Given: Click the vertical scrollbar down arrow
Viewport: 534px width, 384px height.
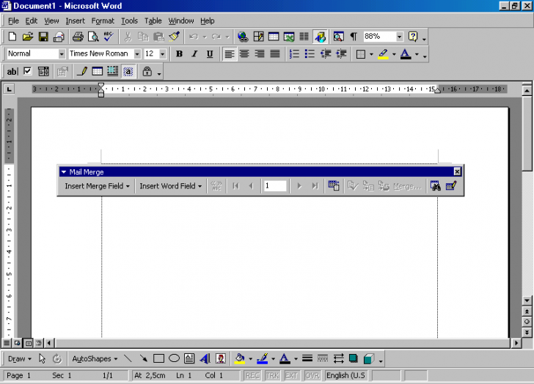Looking at the screenshot, I should click(527, 300).
